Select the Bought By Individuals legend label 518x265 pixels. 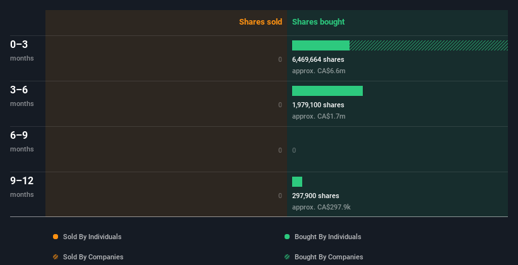tap(327, 237)
